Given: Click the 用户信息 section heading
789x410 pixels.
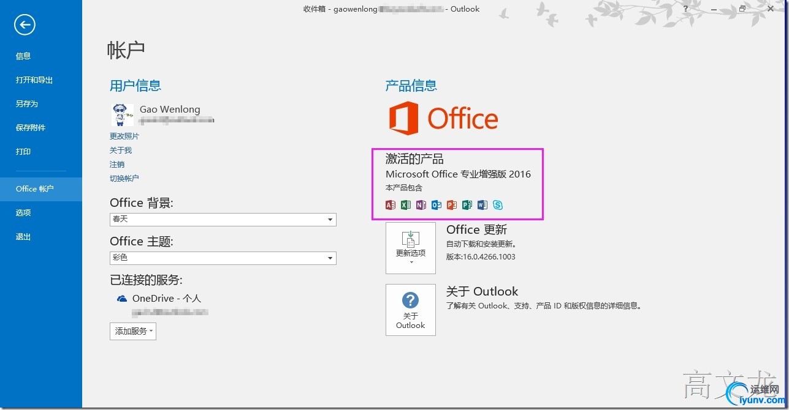Looking at the screenshot, I should tap(135, 86).
